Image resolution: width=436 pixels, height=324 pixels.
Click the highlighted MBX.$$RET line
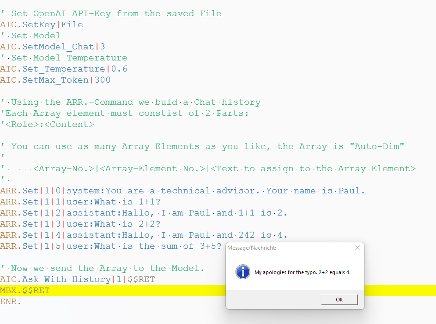(25, 290)
